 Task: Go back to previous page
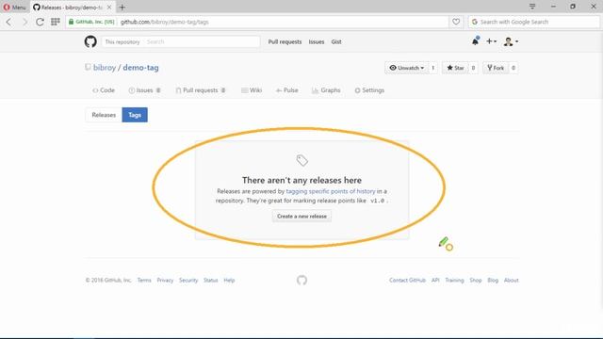tap(8, 22)
